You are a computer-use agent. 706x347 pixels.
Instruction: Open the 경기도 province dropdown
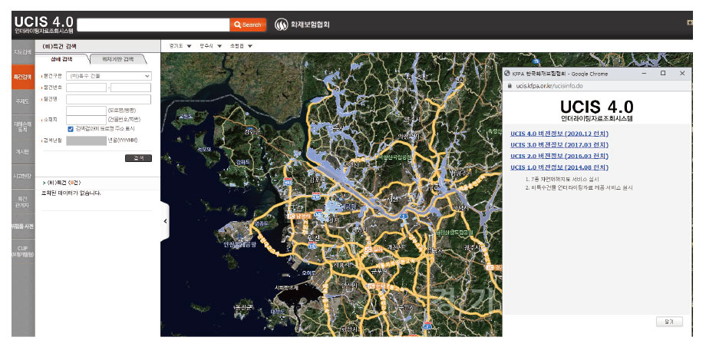point(180,46)
